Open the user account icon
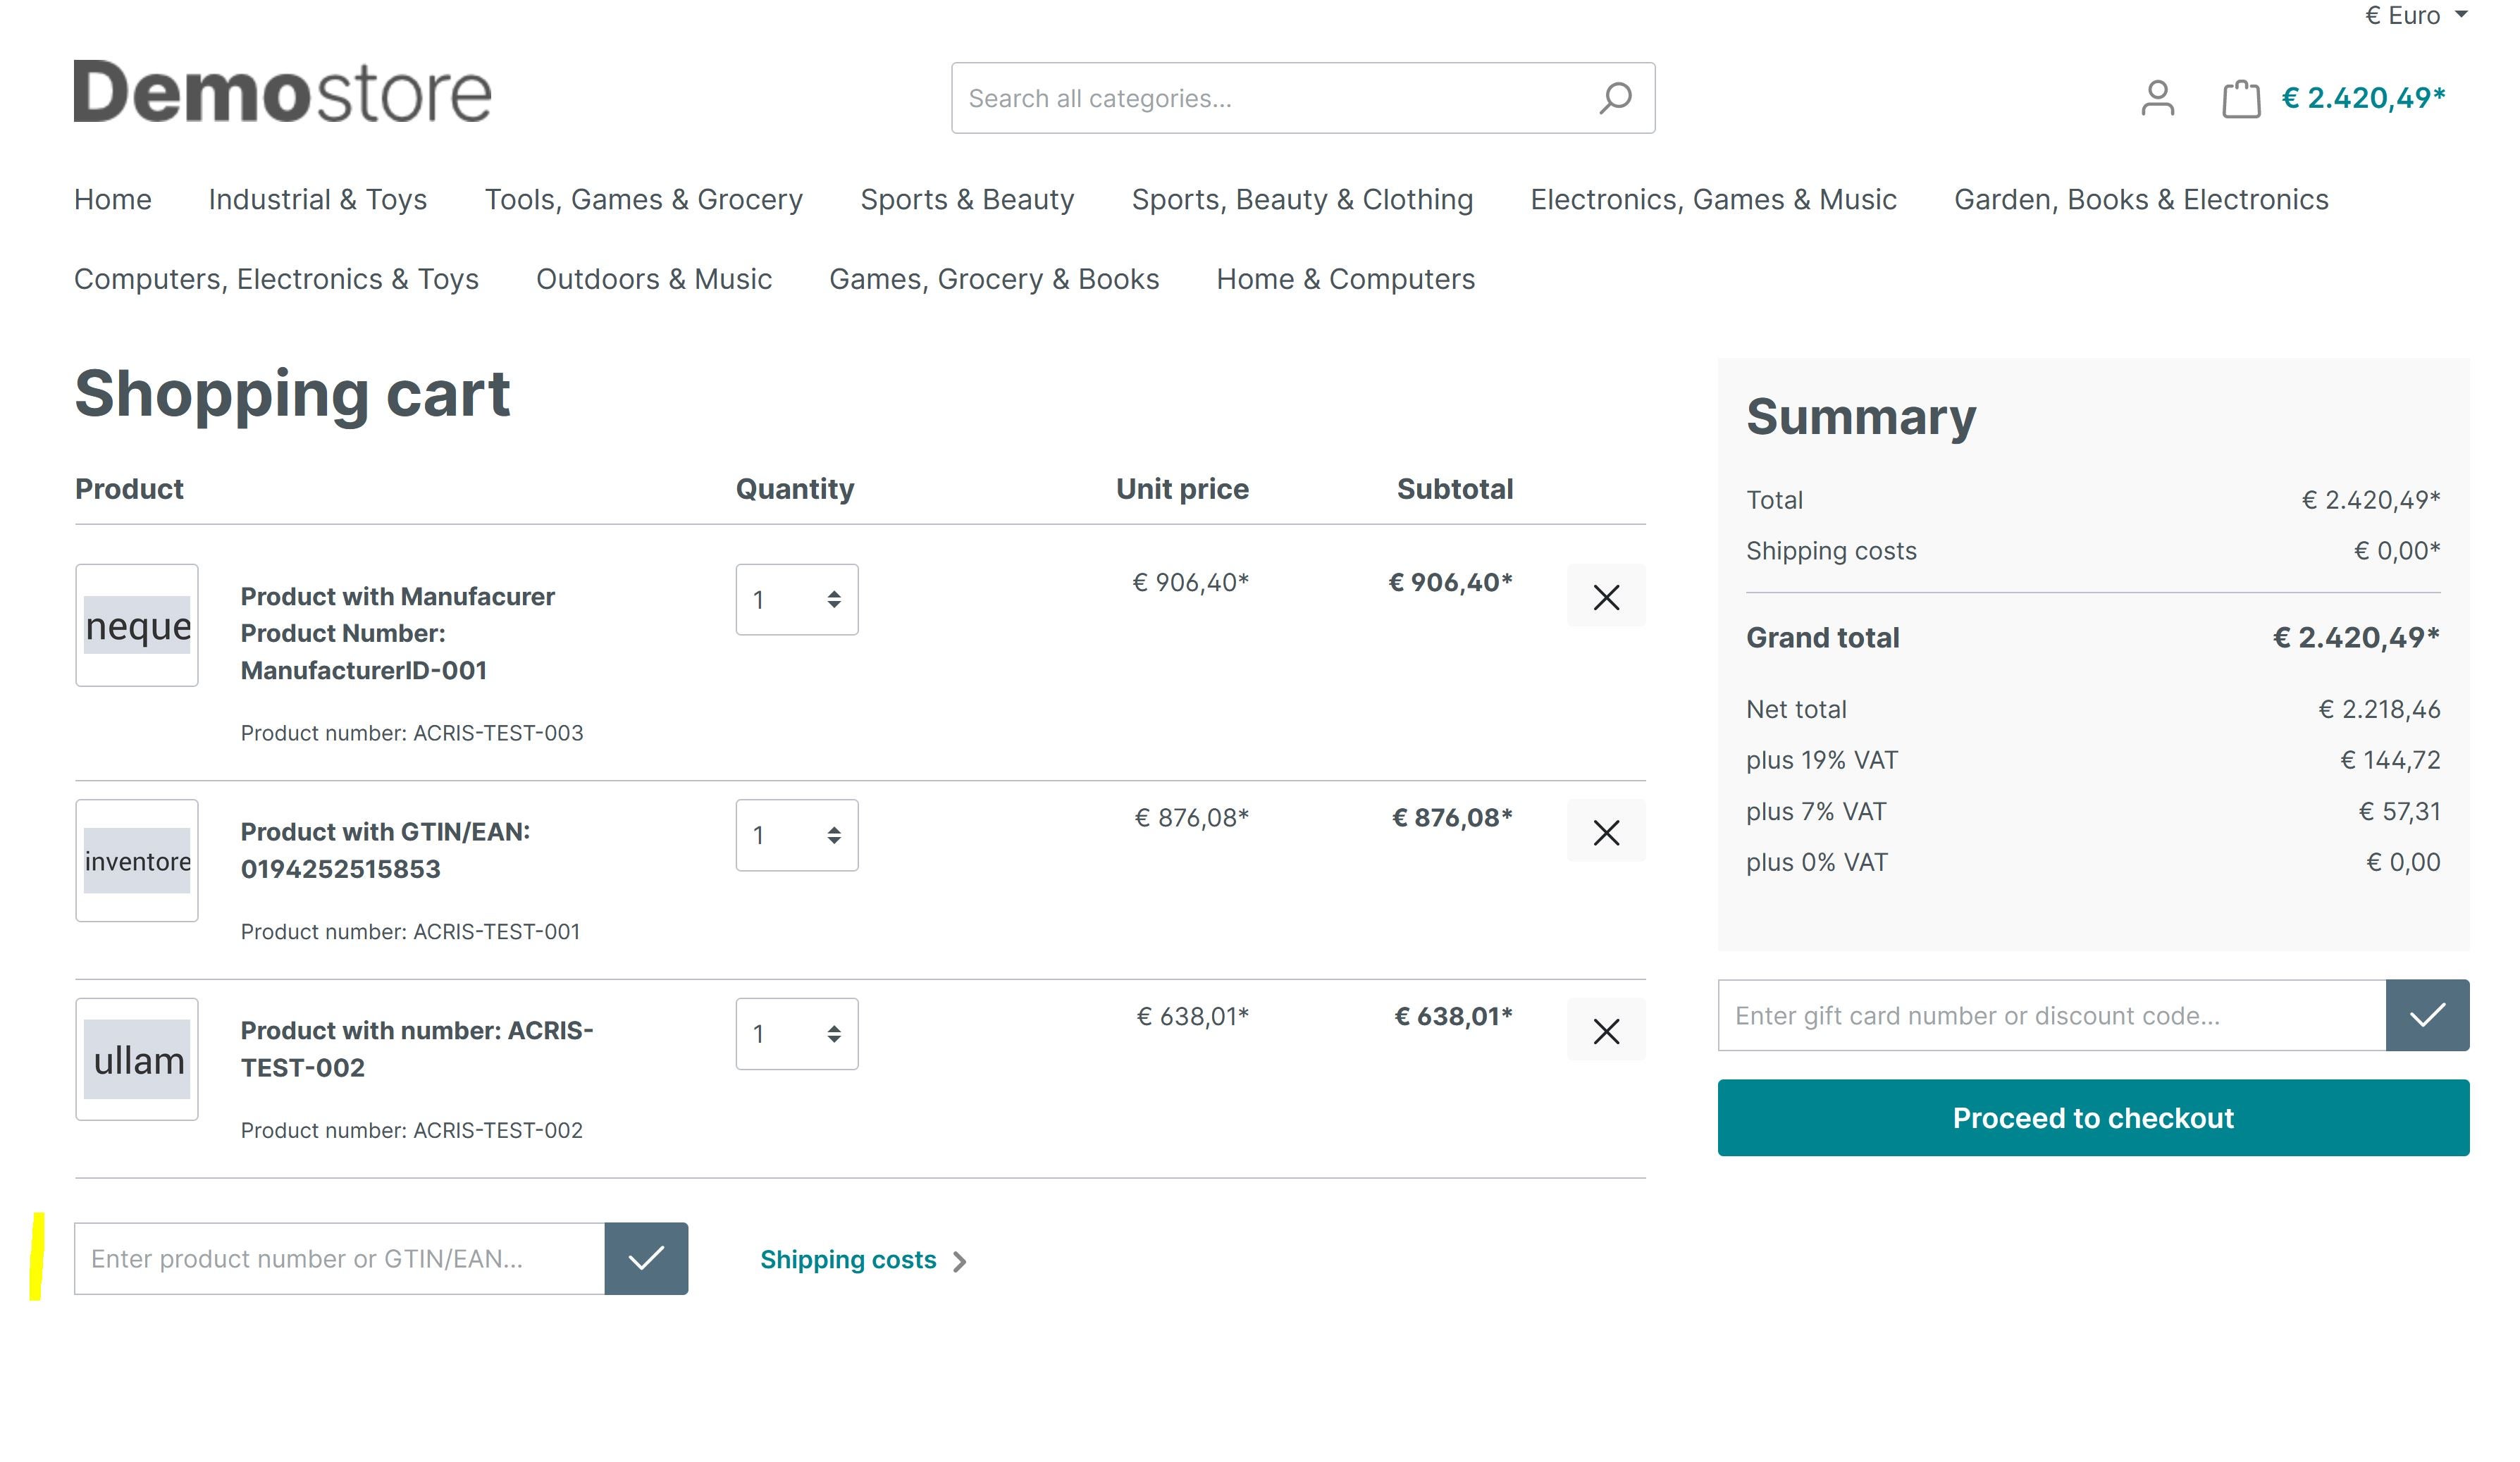 pyautogui.click(x=2158, y=98)
